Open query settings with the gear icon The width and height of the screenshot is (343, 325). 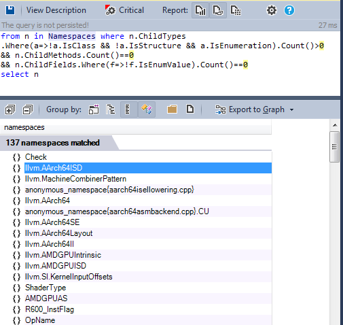coord(272,10)
